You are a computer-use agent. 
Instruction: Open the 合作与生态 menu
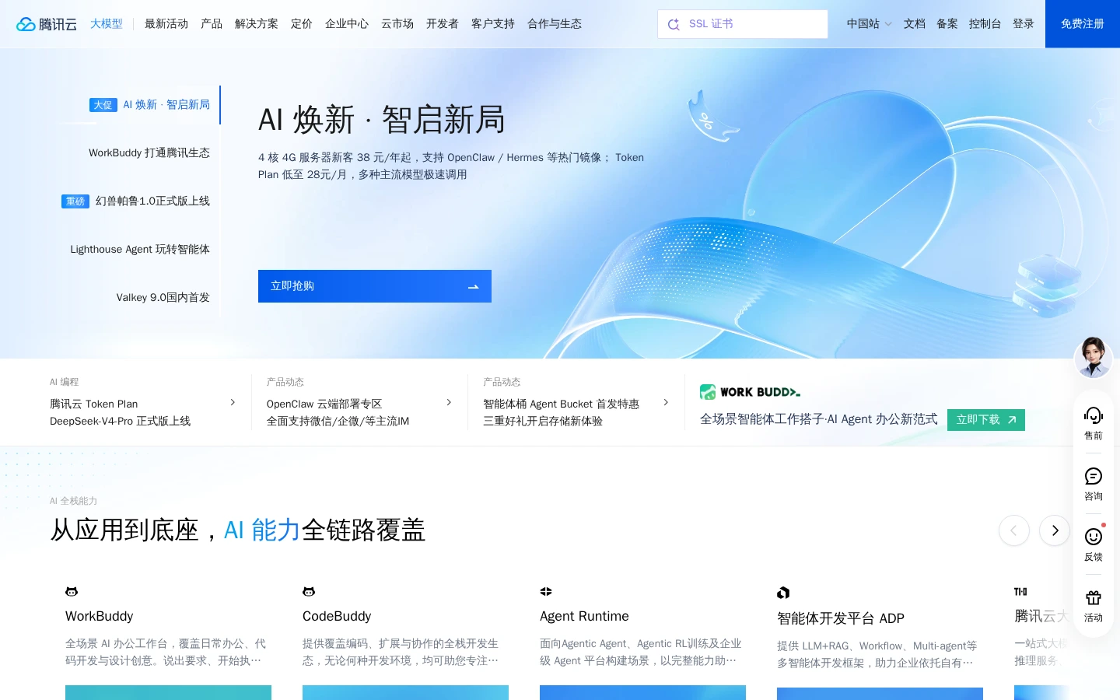coord(555,24)
